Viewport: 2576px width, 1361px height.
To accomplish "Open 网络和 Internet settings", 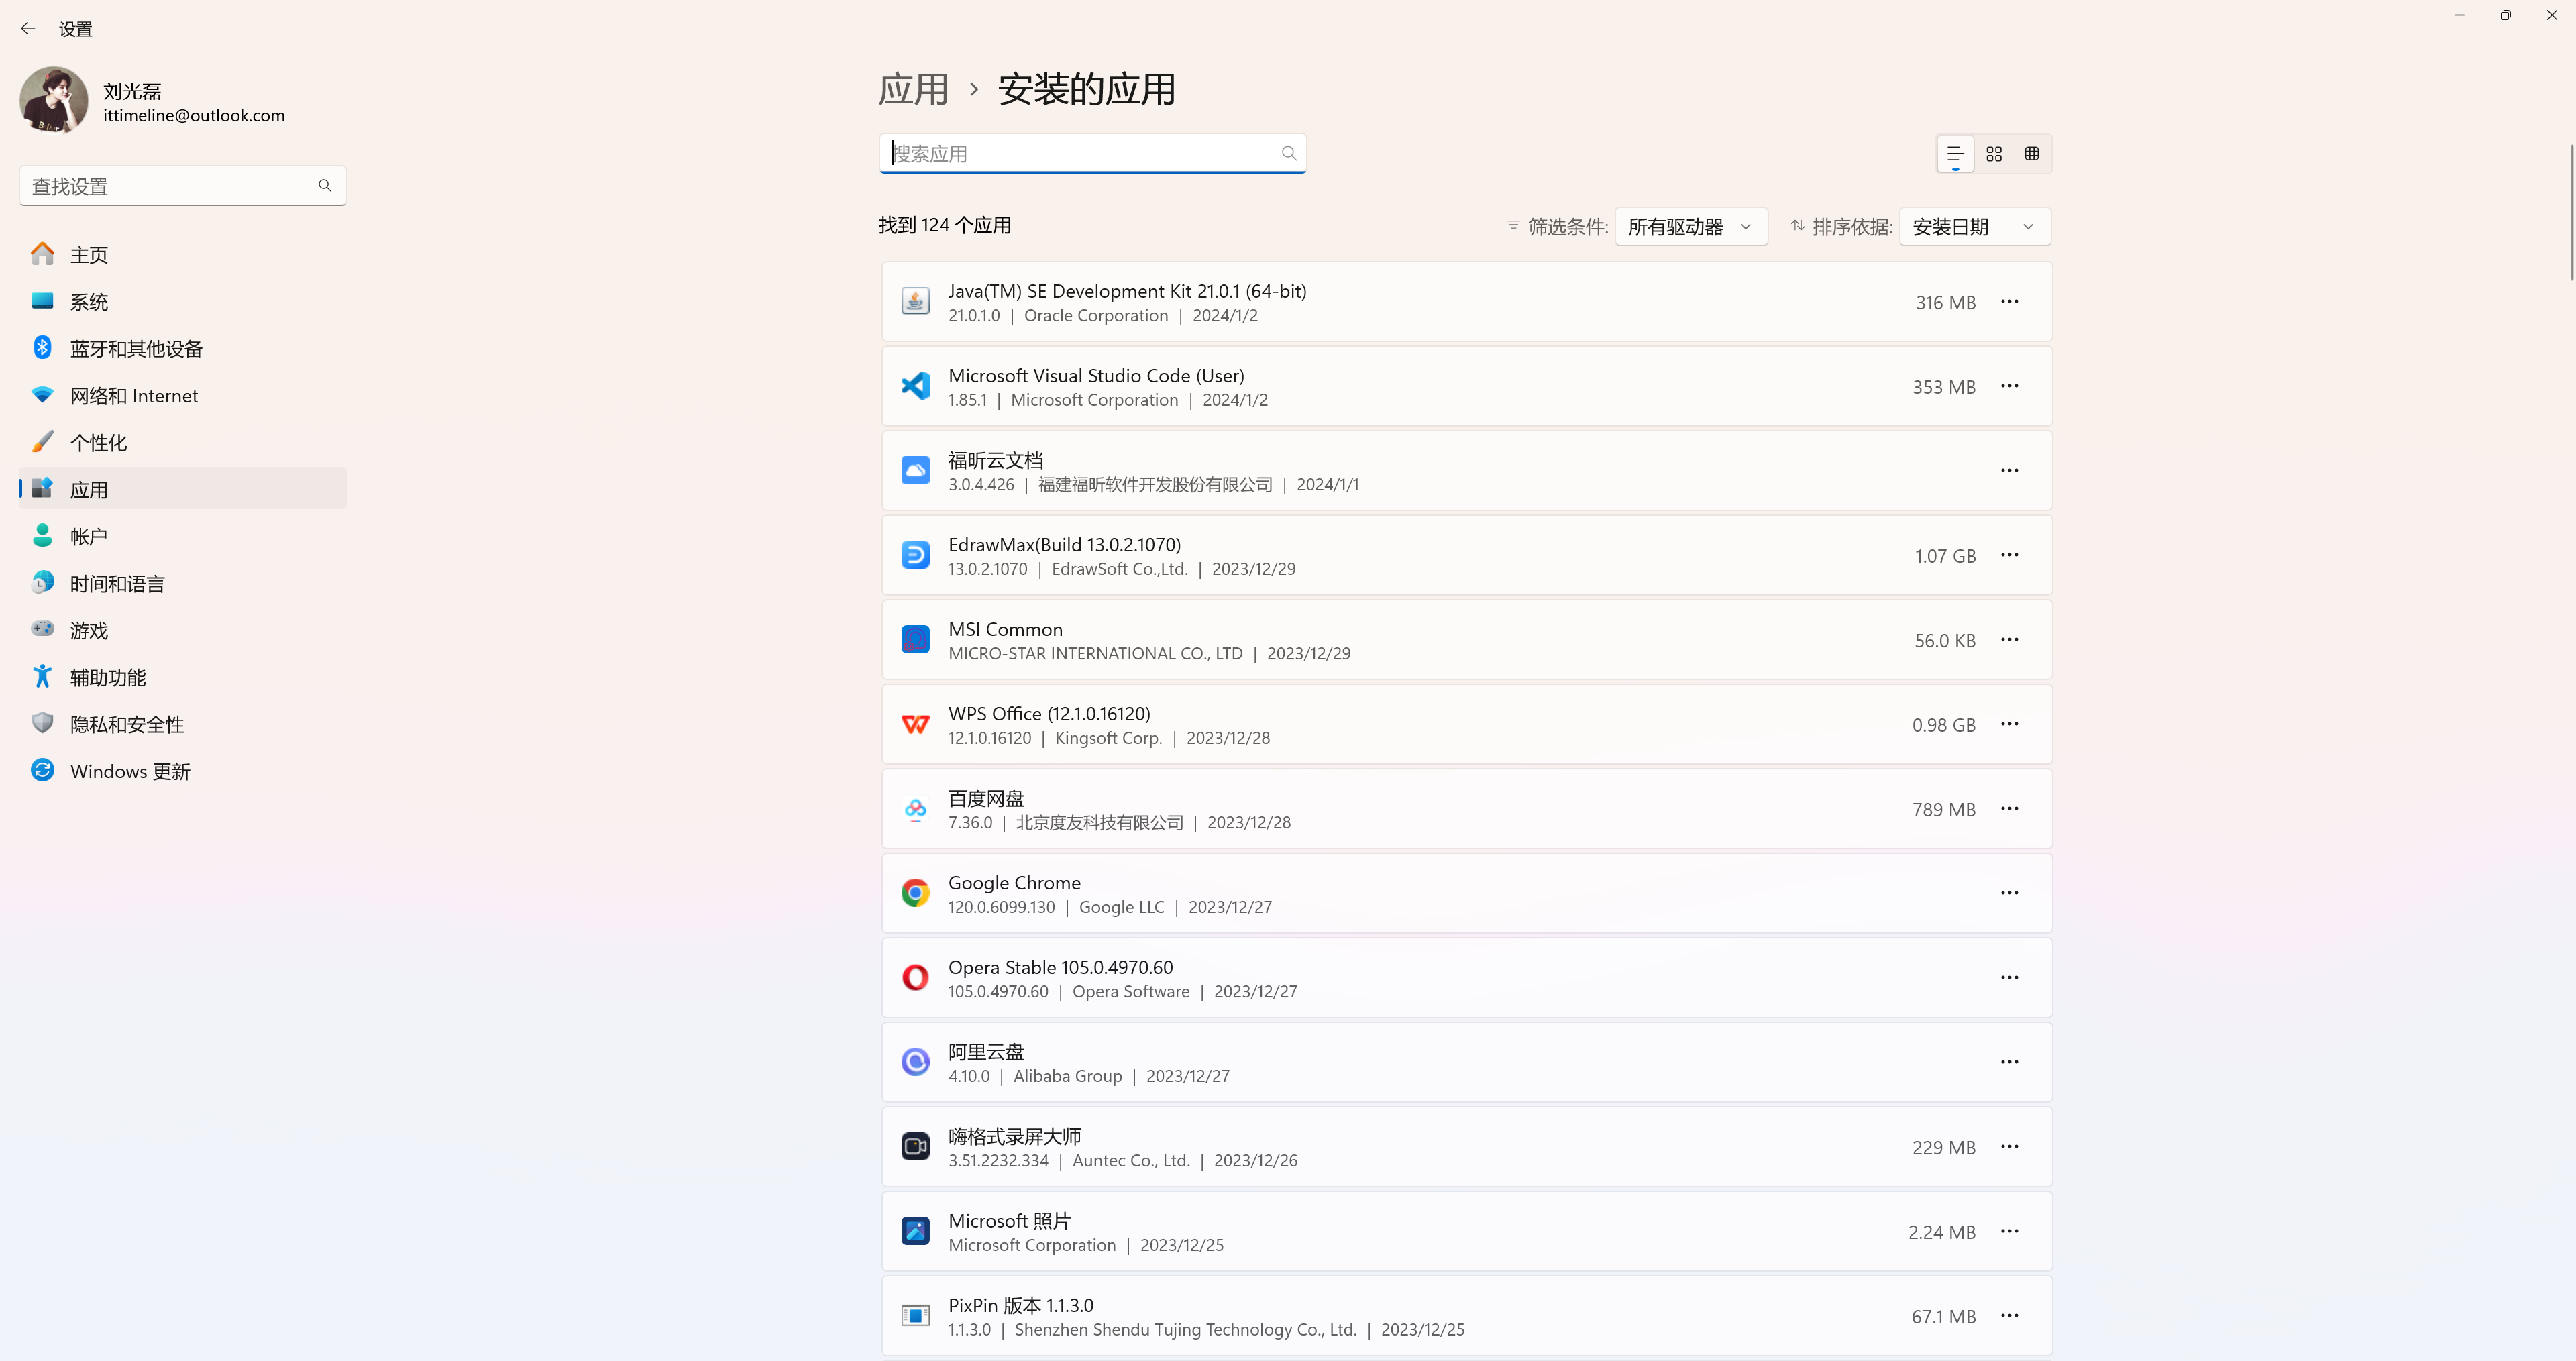I will (183, 395).
